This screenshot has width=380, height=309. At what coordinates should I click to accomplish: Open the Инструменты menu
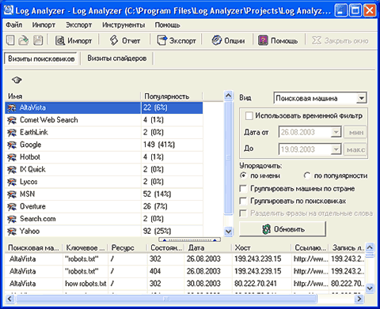pos(123,25)
